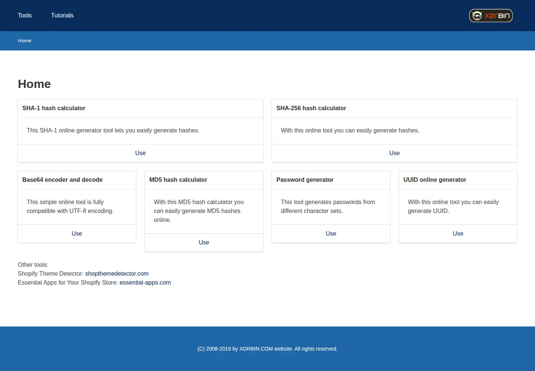Open the Tools menu
The height and width of the screenshot is (371, 535).
pyautogui.click(x=25, y=15)
